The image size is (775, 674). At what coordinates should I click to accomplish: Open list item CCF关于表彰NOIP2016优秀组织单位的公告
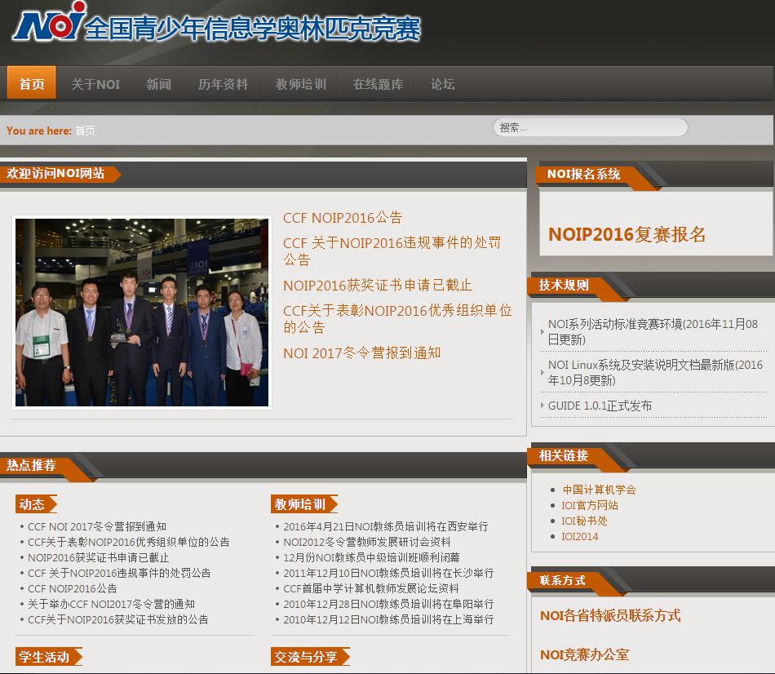129,542
